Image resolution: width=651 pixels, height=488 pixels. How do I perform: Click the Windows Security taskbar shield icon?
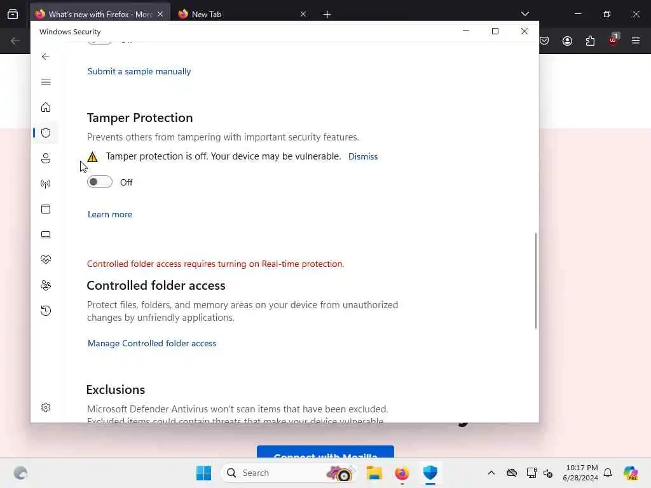pos(430,473)
